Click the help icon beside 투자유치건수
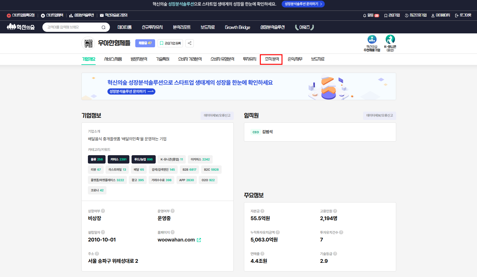 coord(341,232)
